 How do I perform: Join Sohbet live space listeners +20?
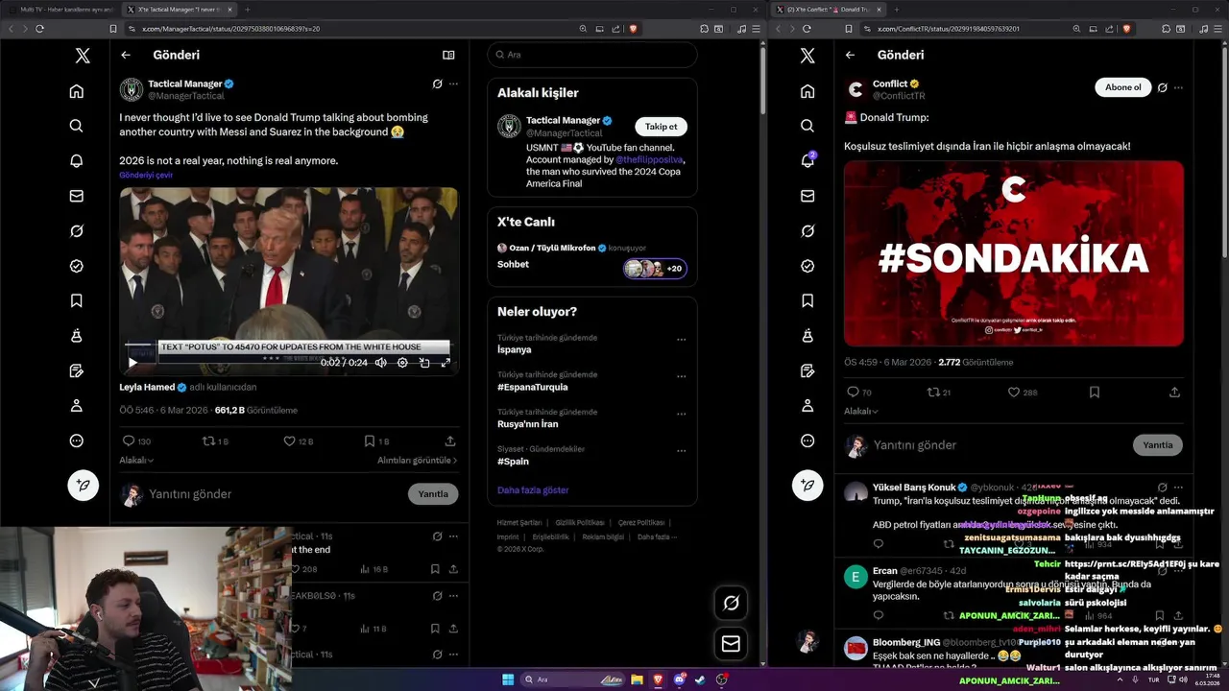coord(655,269)
